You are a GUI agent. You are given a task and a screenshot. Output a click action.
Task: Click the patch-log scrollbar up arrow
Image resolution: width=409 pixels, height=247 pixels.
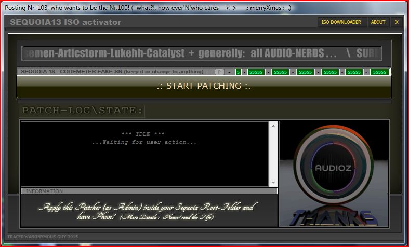click(x=273, y=126)
